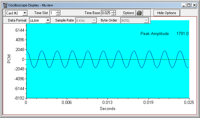Click the 2048 label on the PCM axis
The height and width of the screenshot is (118, 200).
20,49
